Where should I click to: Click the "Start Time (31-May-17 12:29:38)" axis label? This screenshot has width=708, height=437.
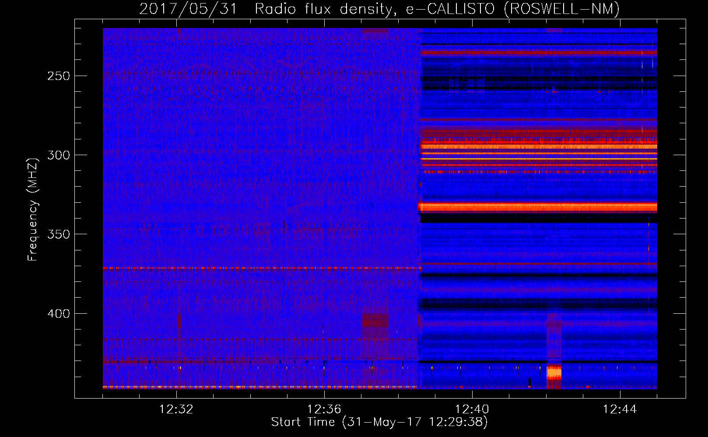[x=379, y=422]
